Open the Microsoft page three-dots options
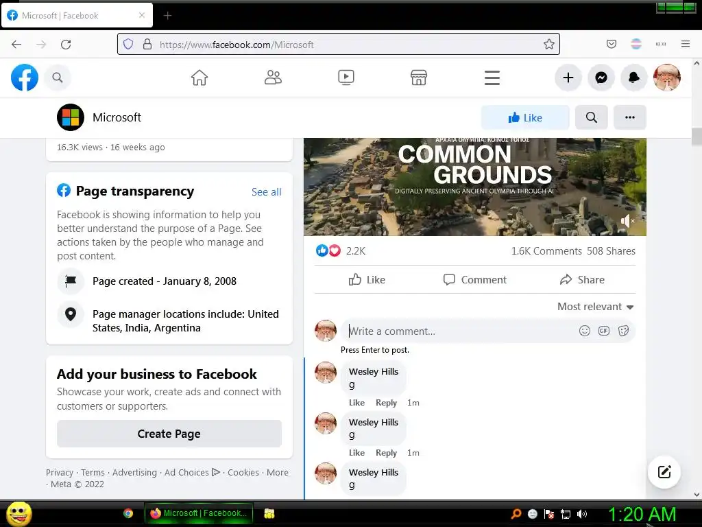 (630, 117)
